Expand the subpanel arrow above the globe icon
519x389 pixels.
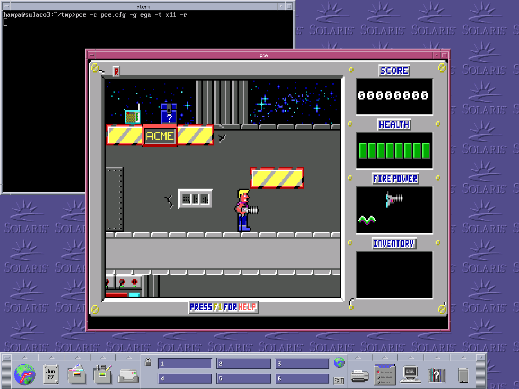click(24, 357)
